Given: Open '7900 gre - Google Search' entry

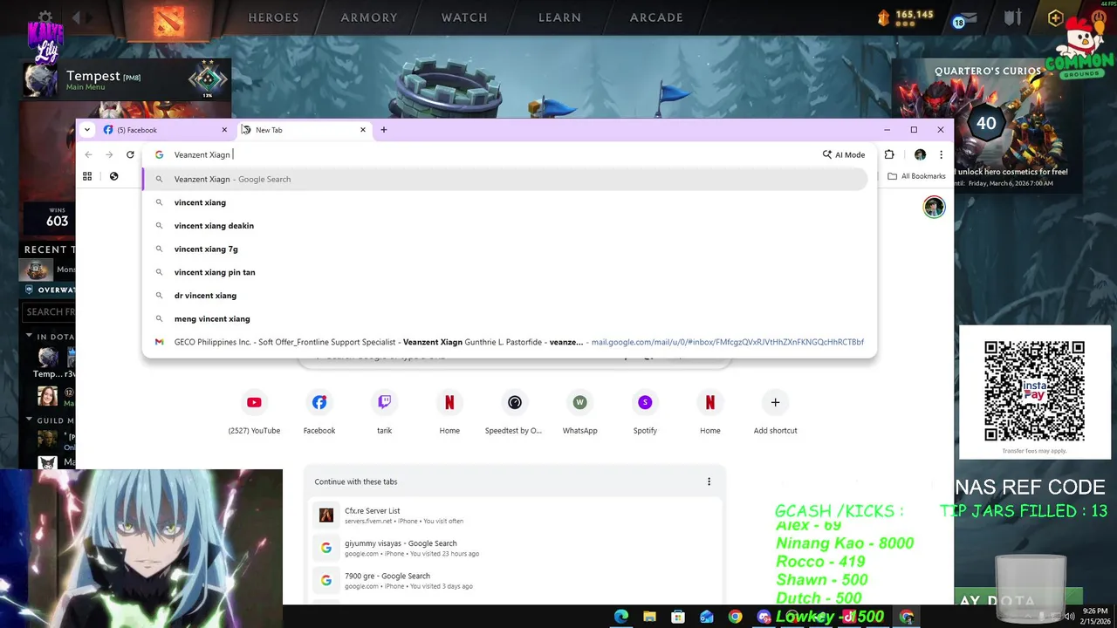Looking at the screenshot, I should (515, 580).
